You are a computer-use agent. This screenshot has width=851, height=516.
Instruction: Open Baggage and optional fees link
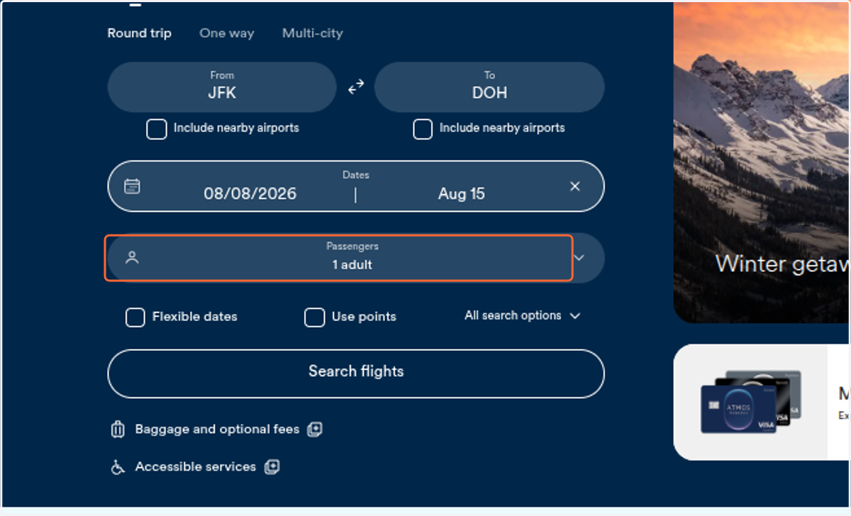(x=217, y=429)
